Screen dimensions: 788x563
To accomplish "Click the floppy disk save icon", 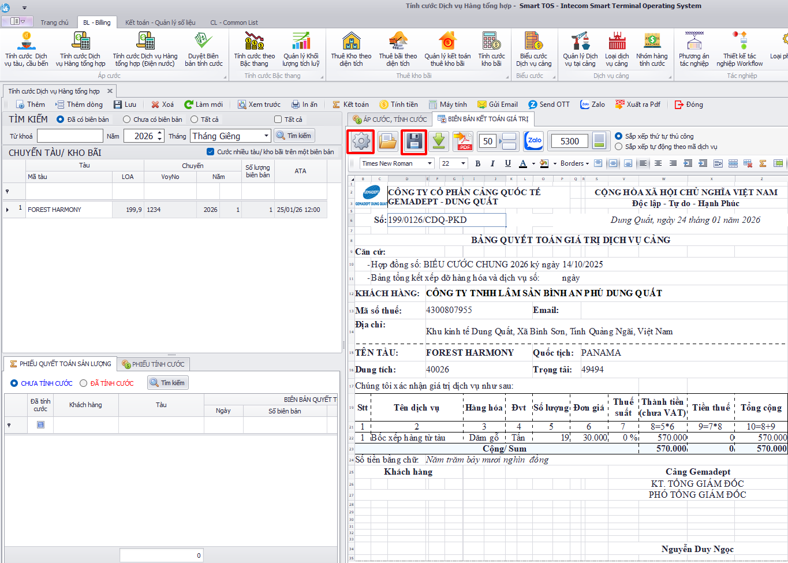I will tap(413, 141).
